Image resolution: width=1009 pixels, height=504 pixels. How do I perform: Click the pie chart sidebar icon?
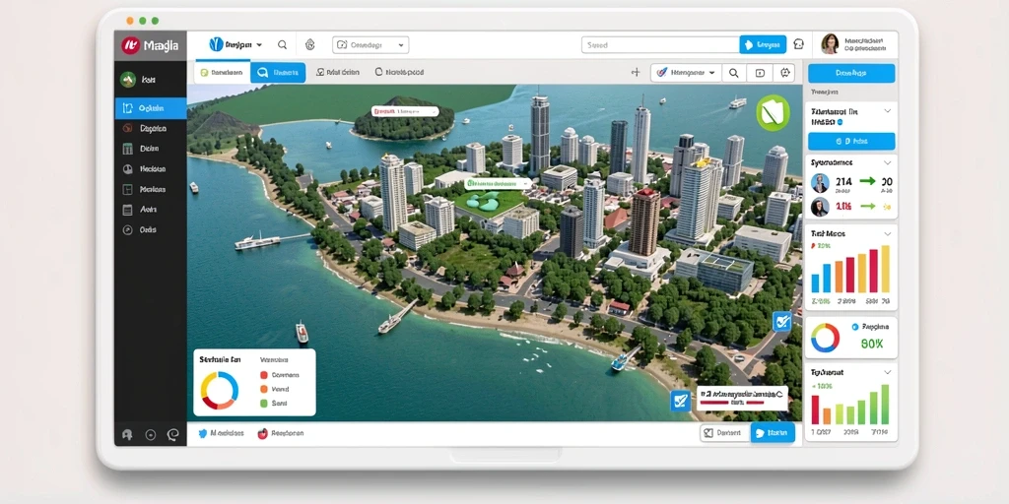pyautogui.click(x=127, y=169)
